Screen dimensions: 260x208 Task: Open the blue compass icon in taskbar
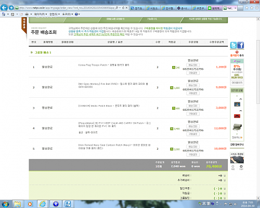55,204
